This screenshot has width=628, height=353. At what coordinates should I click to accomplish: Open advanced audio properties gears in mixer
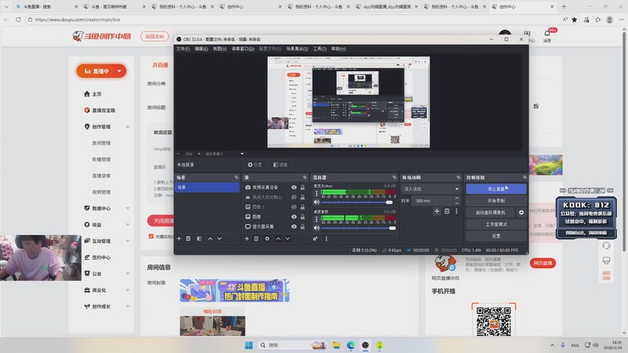coord(316,238)
